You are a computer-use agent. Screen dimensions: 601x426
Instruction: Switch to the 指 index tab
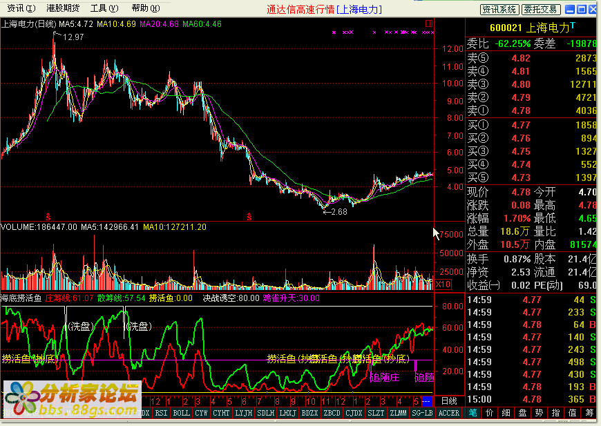click(x=555, y=413)
